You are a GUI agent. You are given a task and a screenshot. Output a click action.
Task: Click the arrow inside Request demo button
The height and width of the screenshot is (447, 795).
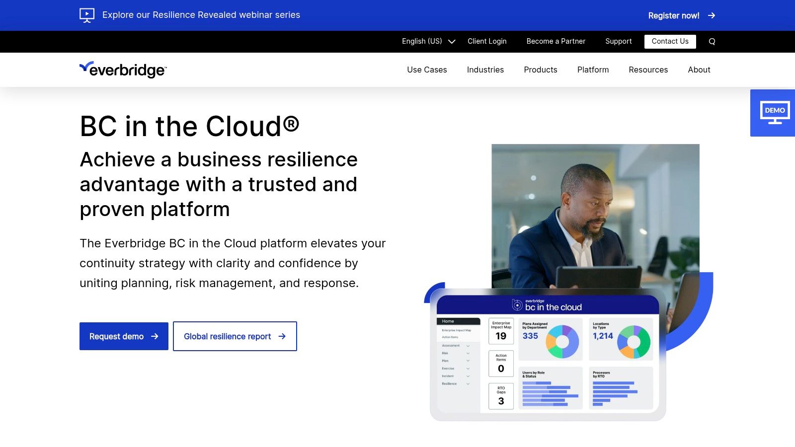pyautogui.click(x=156, y=336)
